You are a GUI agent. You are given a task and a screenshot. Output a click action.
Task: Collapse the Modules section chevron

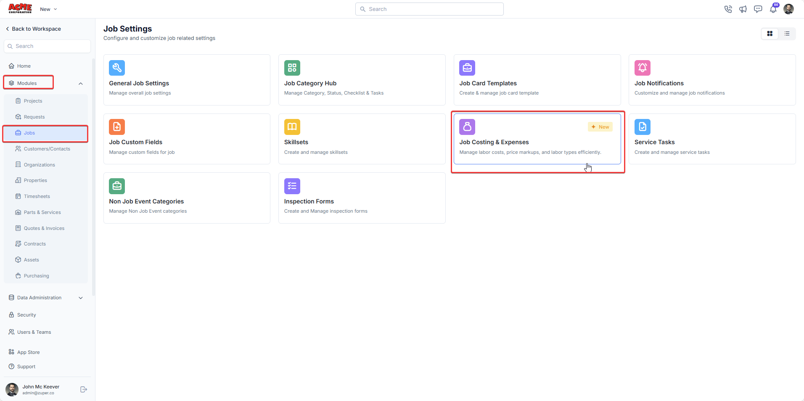coord(81,84)
